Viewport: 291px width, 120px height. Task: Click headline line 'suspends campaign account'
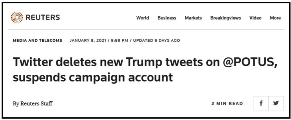click(x=93, y=77)
